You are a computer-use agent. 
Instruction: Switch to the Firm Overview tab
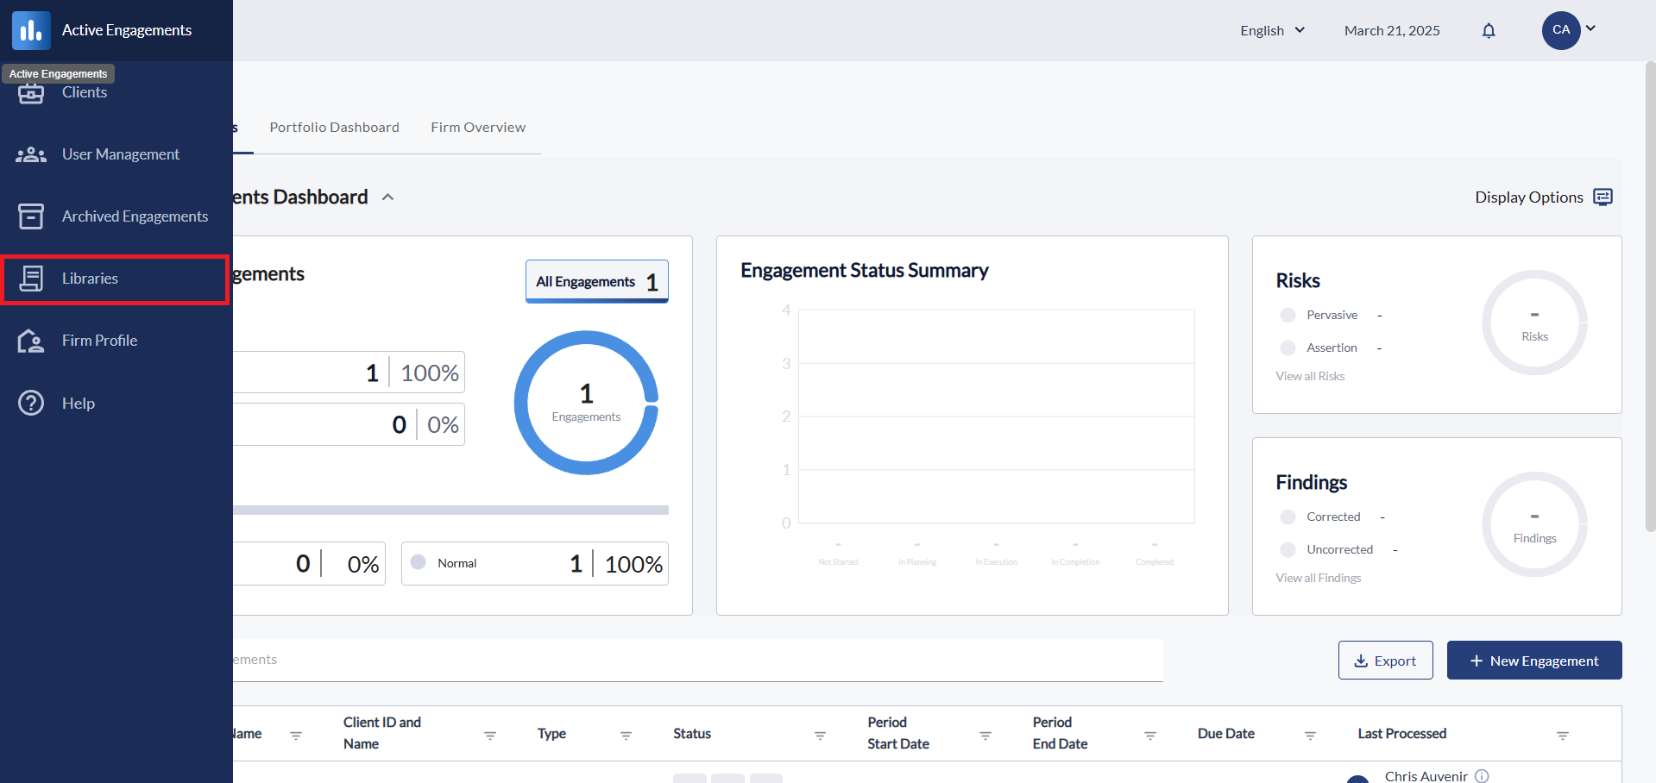point(478,128)
